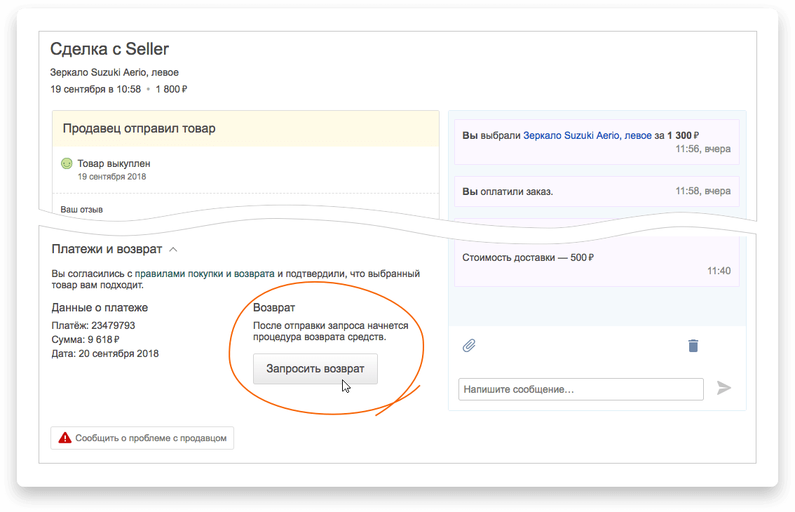Click the Ваш отзыв label
795x512 pixels.
tap(81, 209)
